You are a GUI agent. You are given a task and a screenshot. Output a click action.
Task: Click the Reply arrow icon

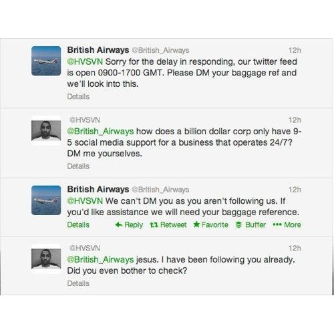pyautogui.click(x=119, y=224)
